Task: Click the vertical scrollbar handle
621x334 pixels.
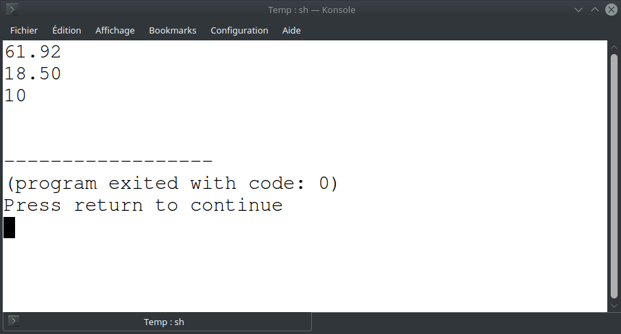Action: pyautogui.click(x=614, y=177)
